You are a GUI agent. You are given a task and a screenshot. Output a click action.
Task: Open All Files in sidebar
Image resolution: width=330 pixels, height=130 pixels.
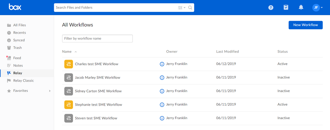click(x=19, y=25)
